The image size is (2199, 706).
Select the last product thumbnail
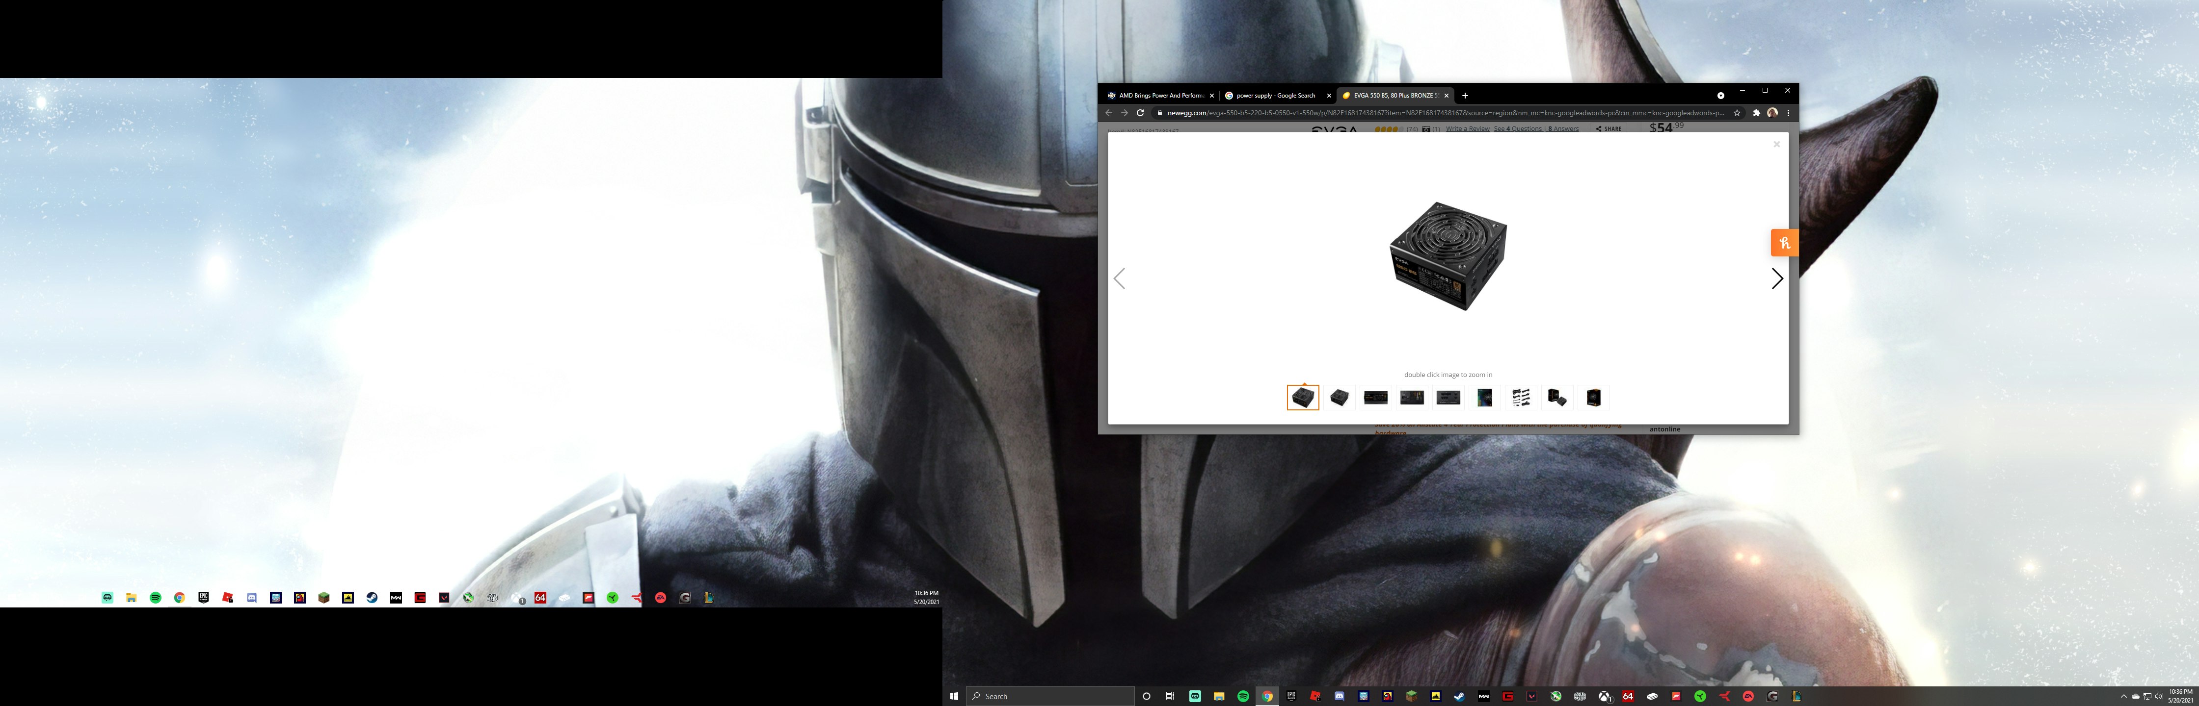1594,397
